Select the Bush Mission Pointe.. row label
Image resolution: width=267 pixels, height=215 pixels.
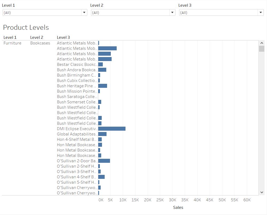pos(77,91)
